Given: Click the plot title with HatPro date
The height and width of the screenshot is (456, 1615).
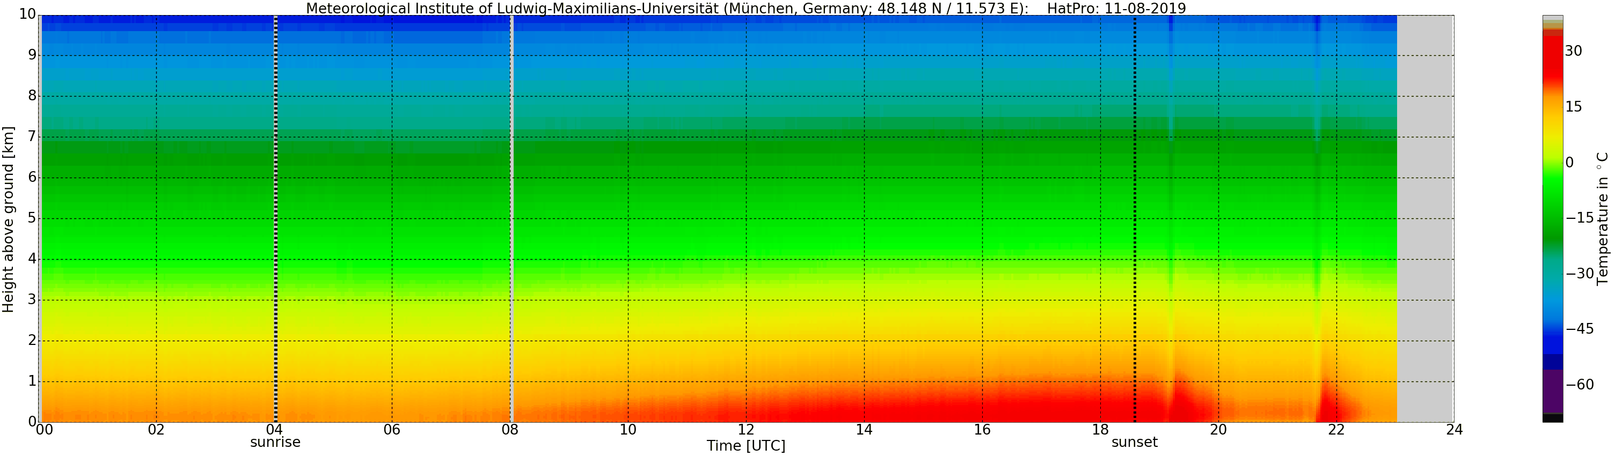Looking at the screenshot, I should tap(746, 8).
